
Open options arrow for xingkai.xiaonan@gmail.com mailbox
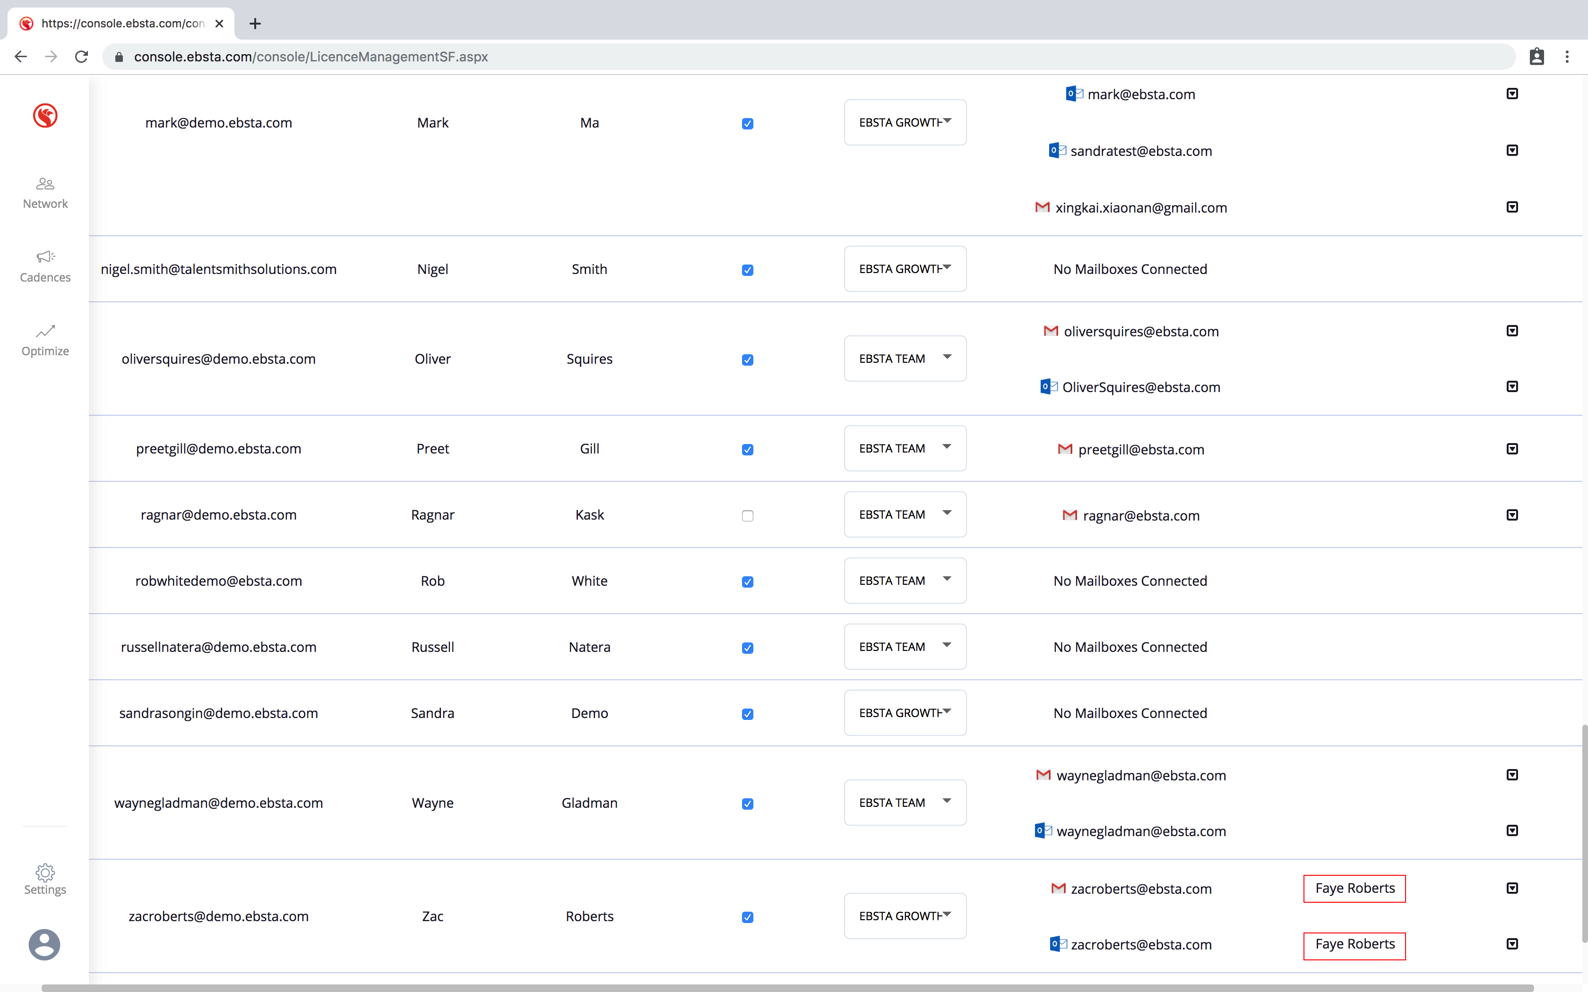click(1512, 207)
